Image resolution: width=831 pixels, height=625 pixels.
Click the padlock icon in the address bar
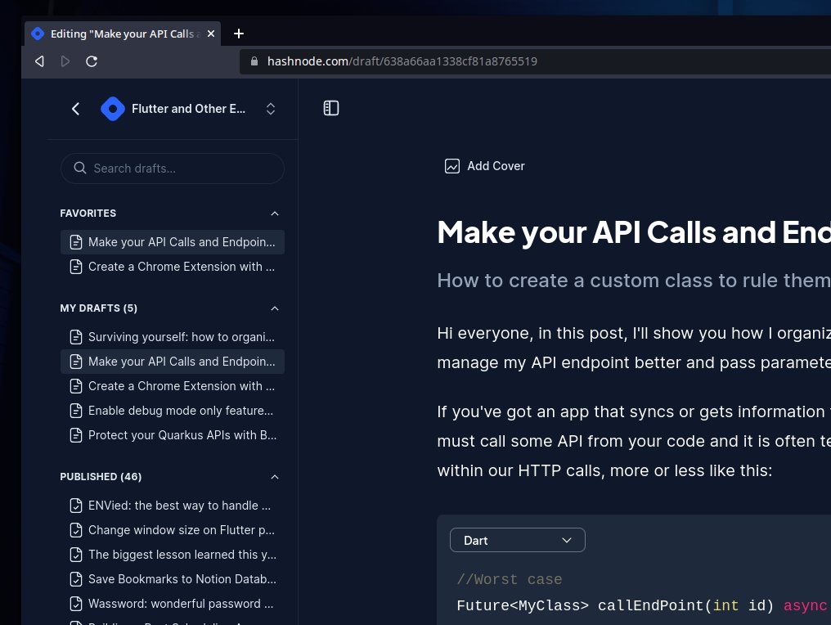(x=254, y=61)
